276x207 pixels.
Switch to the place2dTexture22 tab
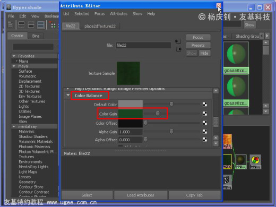pyautogui.click(x=100, y=26)
